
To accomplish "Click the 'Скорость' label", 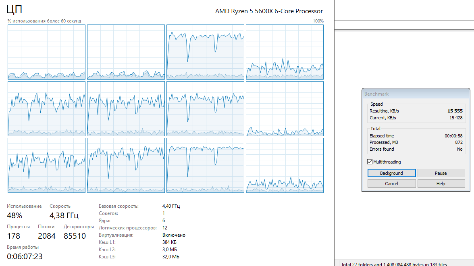I will [x=60, y=206].
